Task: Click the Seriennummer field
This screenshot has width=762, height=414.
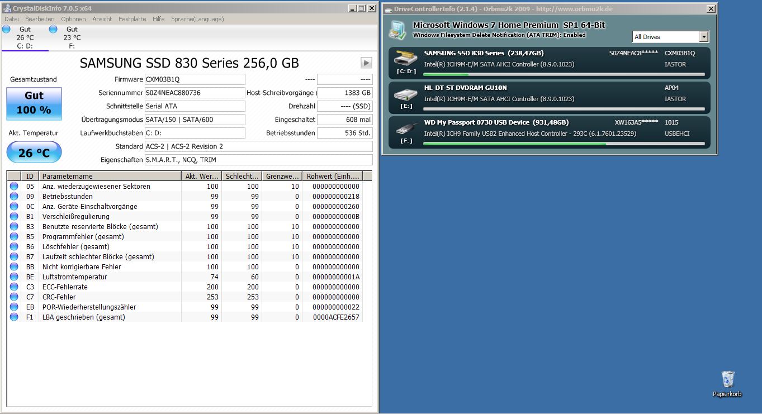Action: tap(195, 93)
